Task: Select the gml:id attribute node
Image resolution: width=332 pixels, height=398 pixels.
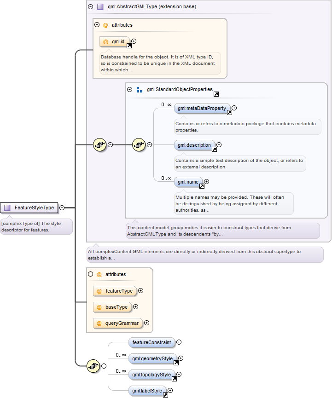Action: click(x=115, y=41)
